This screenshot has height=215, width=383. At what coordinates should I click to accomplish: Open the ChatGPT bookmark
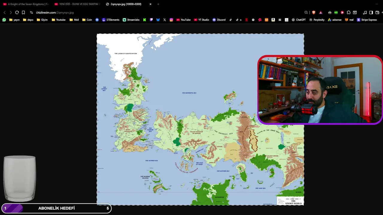(x=299, y=20)
